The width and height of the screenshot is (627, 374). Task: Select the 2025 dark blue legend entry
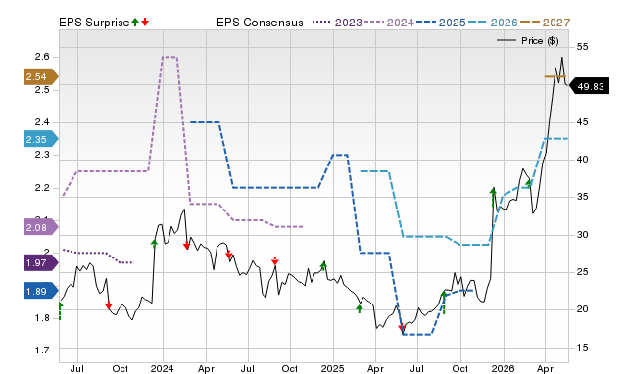tap(441, 23)
